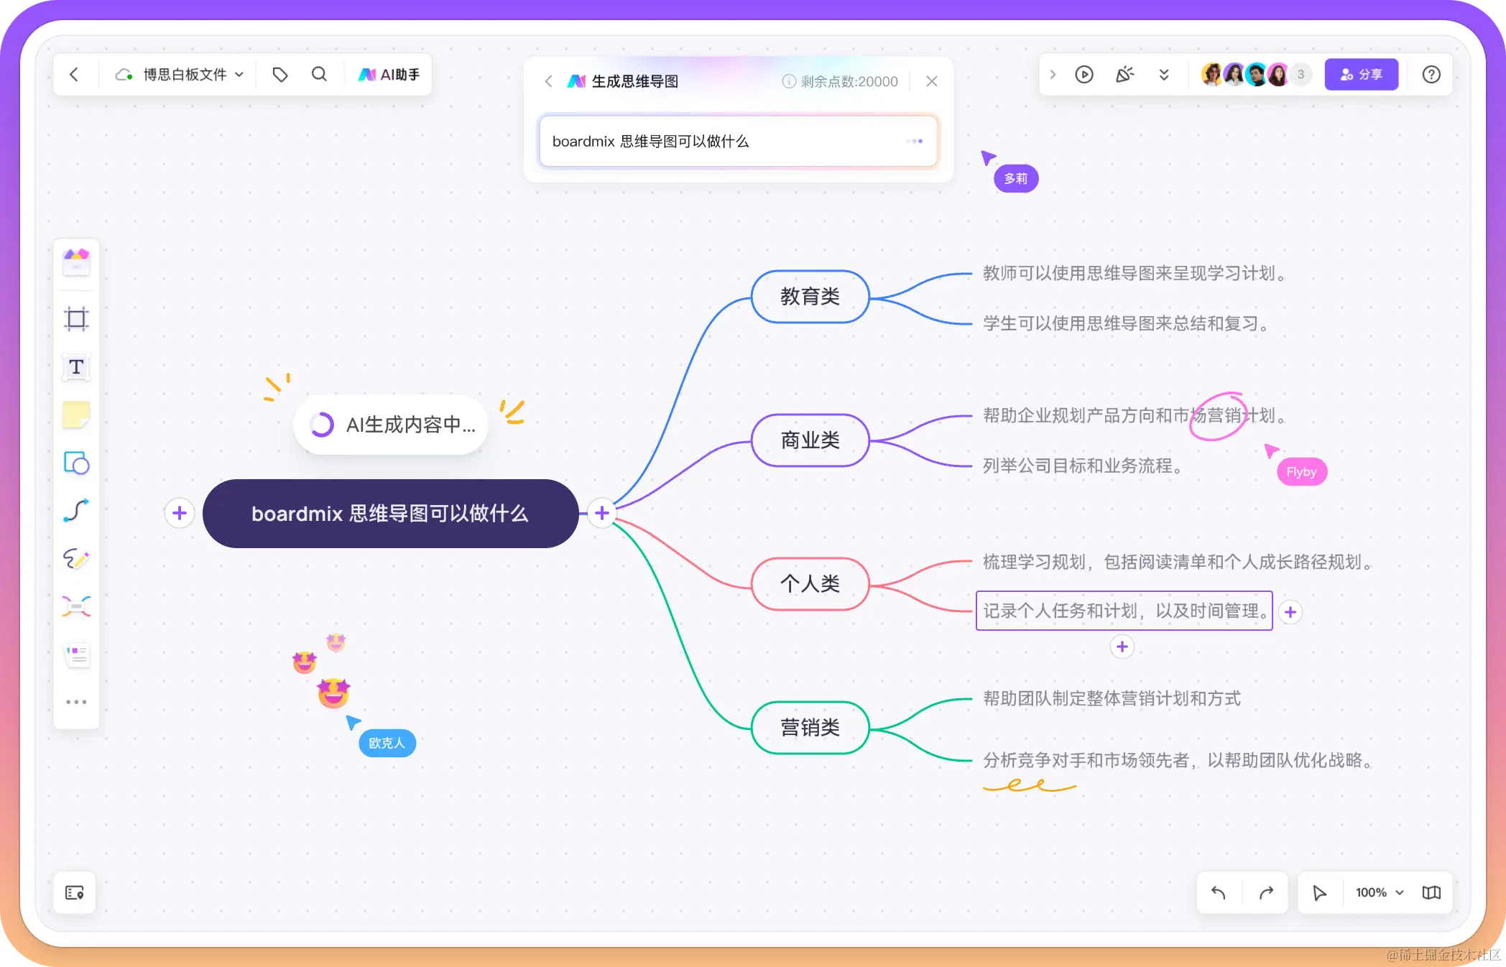Image resolution: width=1506 pixels, height=967 pixels.
Task: Click the celebration/laser pointer icon
Action: [x=1125, y=74]
